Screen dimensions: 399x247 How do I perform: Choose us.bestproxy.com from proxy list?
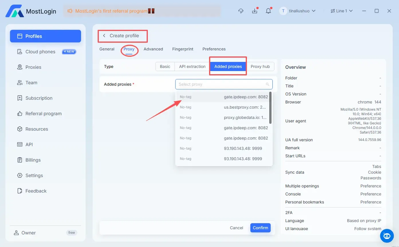pos(245,107)
